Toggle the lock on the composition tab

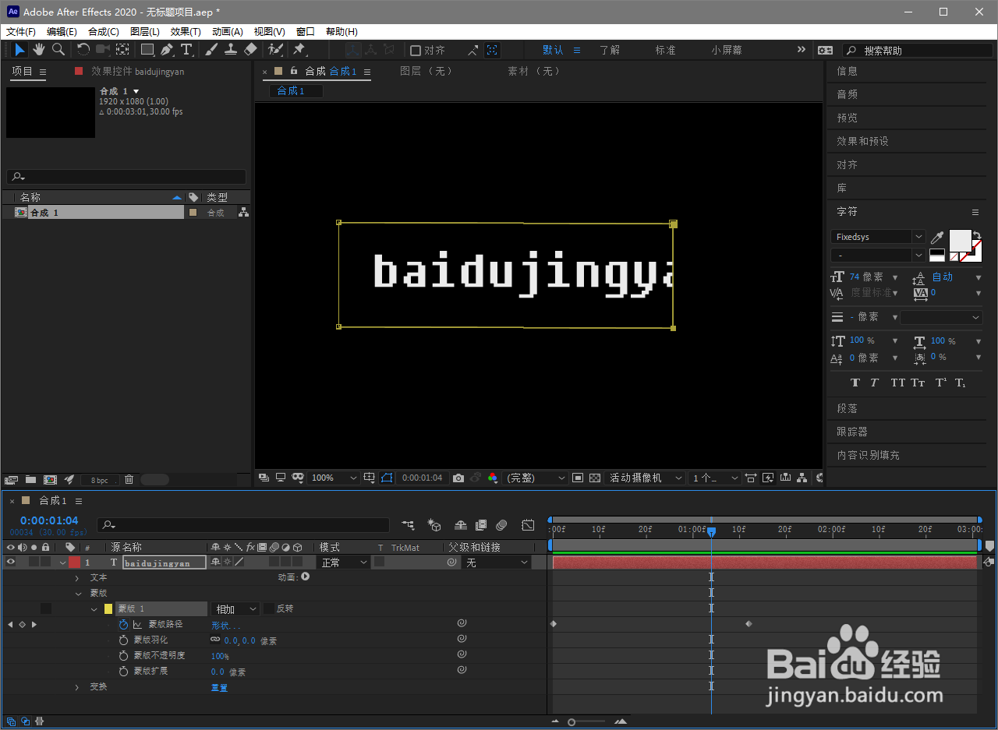pos(294,71)
